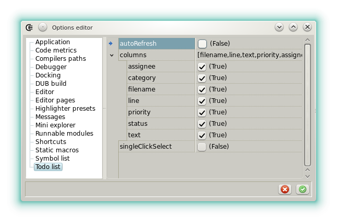The height and width of the screenshot is (222, 337).
Task: Disable the priority column checkbox
Action: click(202, 112)
